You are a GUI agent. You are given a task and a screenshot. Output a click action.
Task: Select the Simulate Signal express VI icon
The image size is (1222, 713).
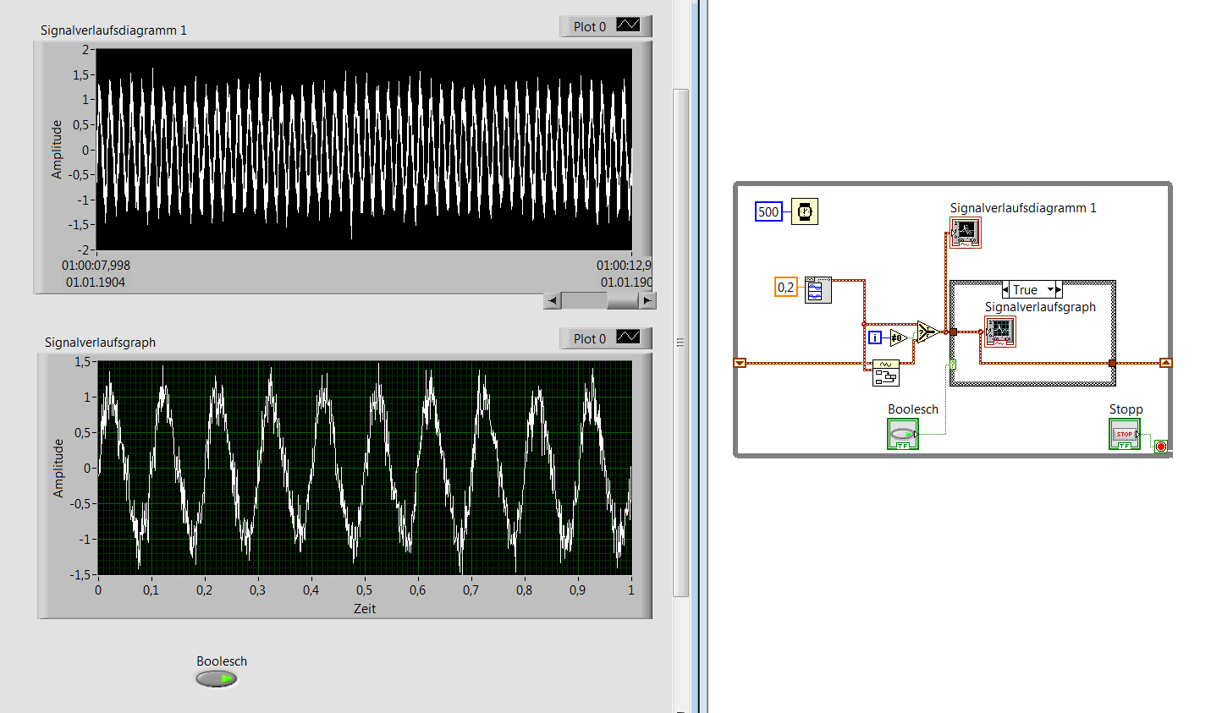point(818,290)
